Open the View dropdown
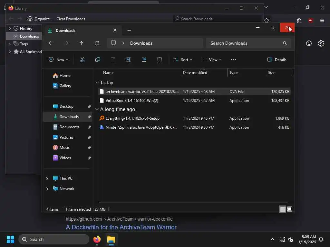This screenshot has width=330, height=247. click(x=211, y=59)
